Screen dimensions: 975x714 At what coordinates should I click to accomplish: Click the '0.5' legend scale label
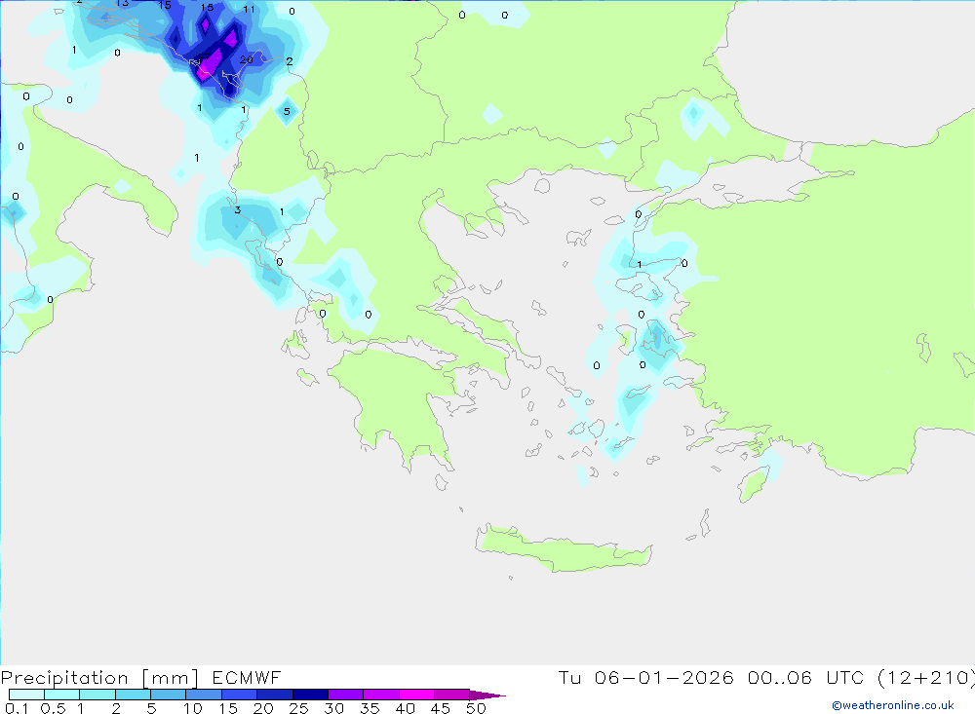[x=53, y=708]
